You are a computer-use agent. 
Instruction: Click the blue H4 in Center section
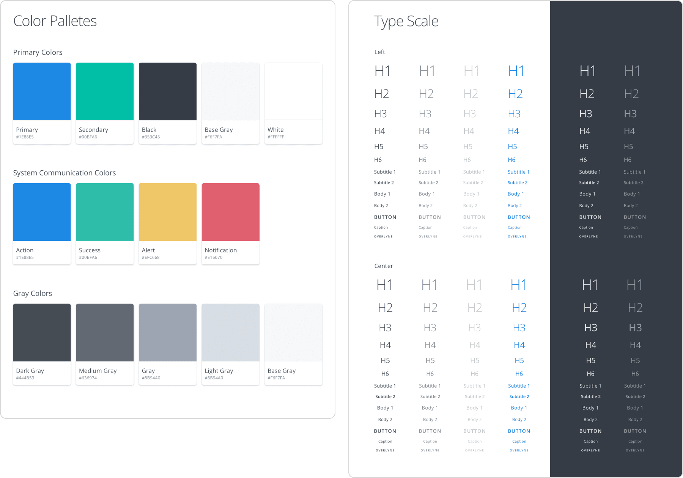coord(519,345)
